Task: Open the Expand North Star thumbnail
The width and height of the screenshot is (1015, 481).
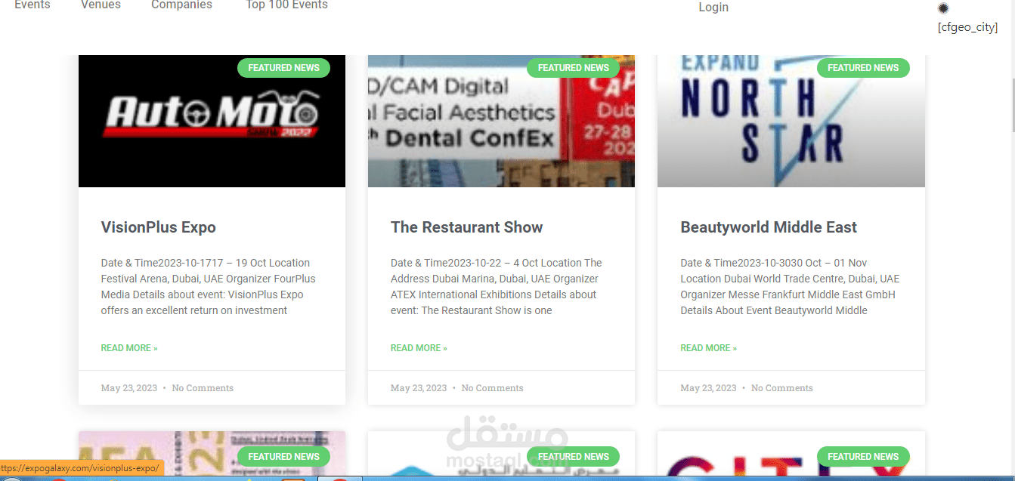Action: click(x=791, y=121)
